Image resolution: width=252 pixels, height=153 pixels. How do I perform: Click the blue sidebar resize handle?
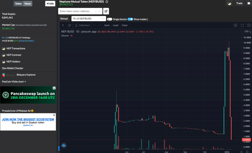pos(59,148)
